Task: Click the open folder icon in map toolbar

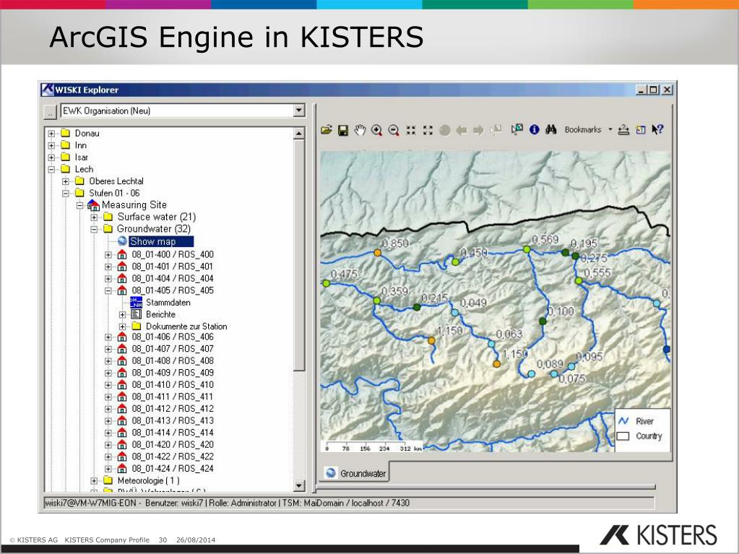Action: click(326, 129)
